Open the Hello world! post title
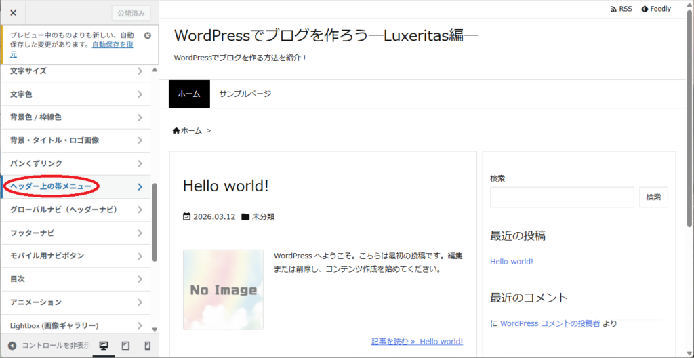Viewport: 694px width, 358px height. tap(226, 186)
